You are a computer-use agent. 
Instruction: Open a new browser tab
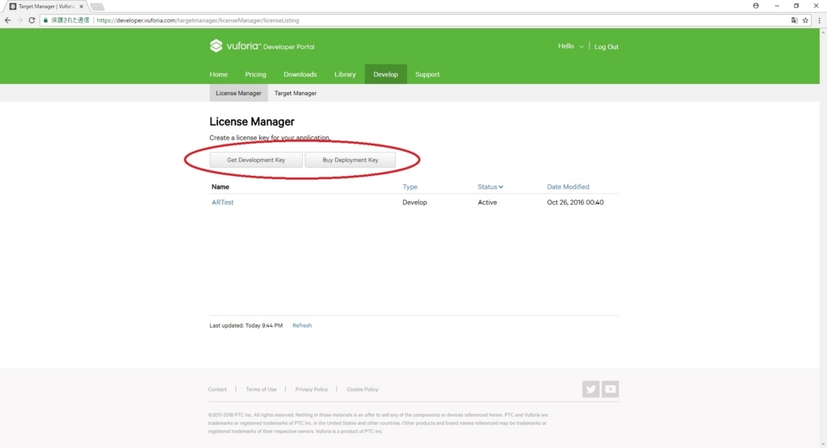98,6
